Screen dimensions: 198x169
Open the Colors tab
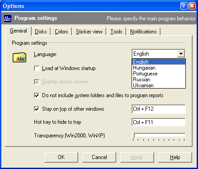click(x=61, y=32)
